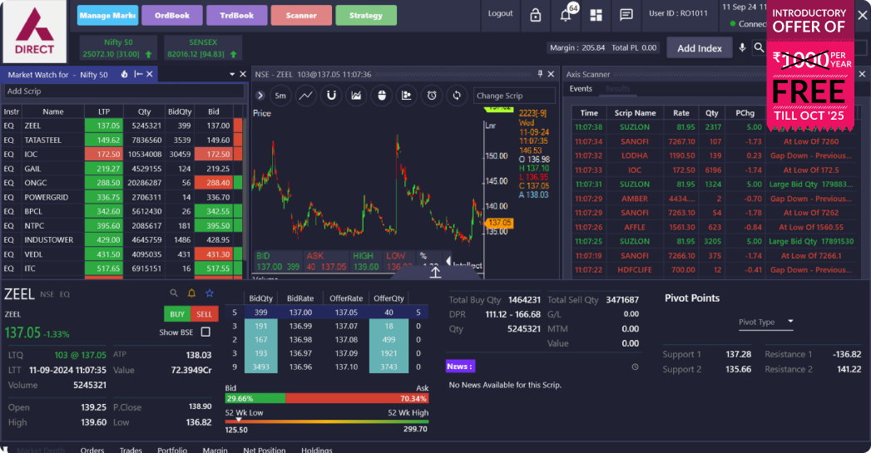Pin the NSE - ZEEL chart panel
871x453 pixels.
tap(540, 74)
